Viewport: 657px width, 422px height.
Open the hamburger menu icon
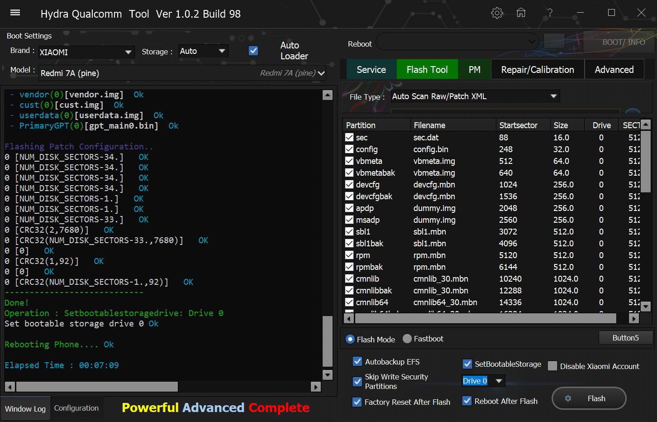click(15, 13)
